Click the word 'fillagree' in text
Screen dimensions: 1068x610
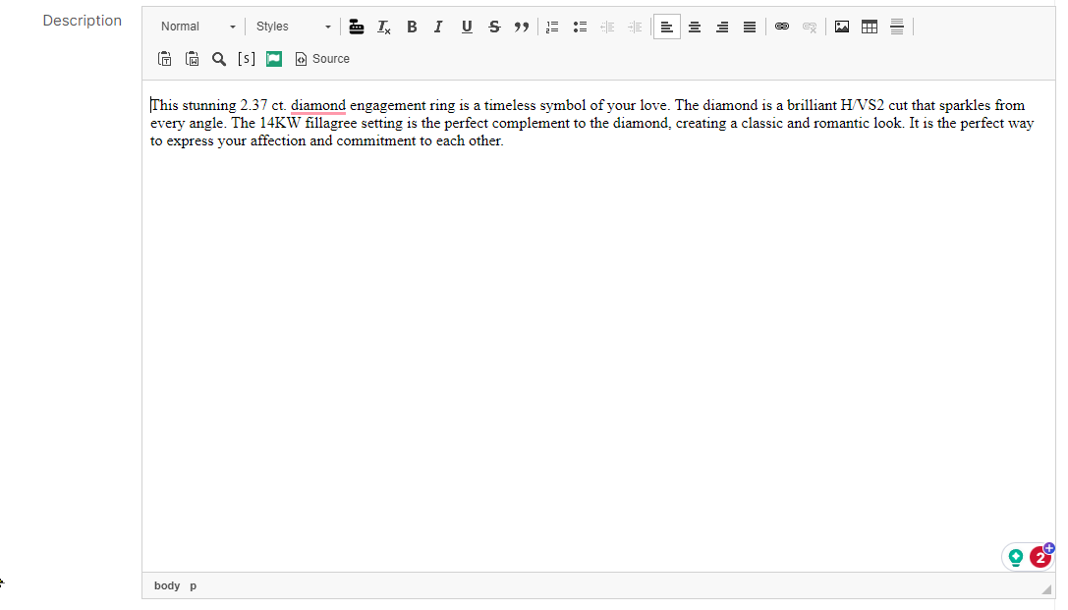click(x=331, y=123)
